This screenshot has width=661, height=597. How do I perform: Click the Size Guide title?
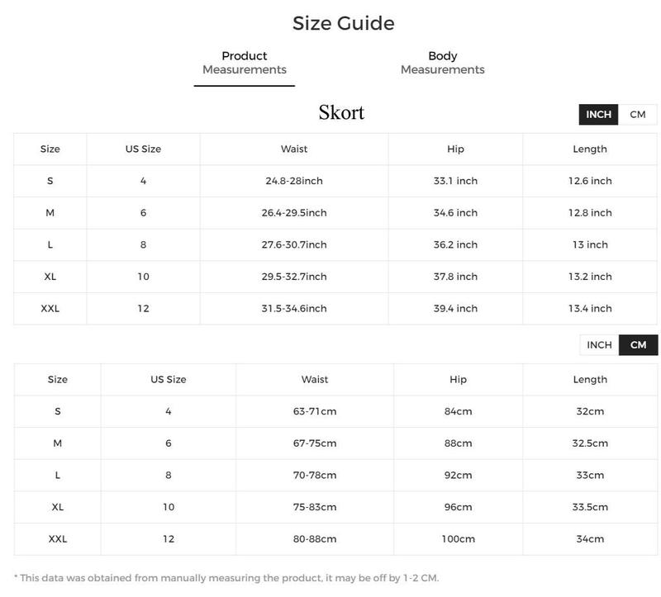[x=343, y=23]
